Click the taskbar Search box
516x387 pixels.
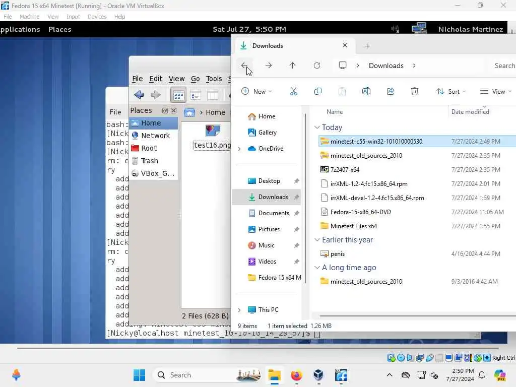pos(208,375)
